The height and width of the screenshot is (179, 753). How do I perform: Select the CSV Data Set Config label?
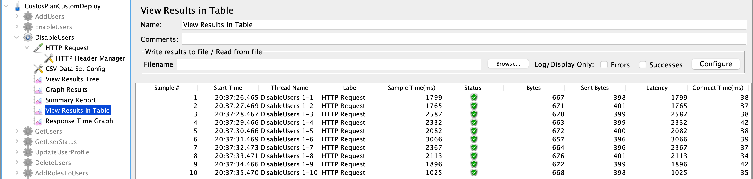pos(75,69)
